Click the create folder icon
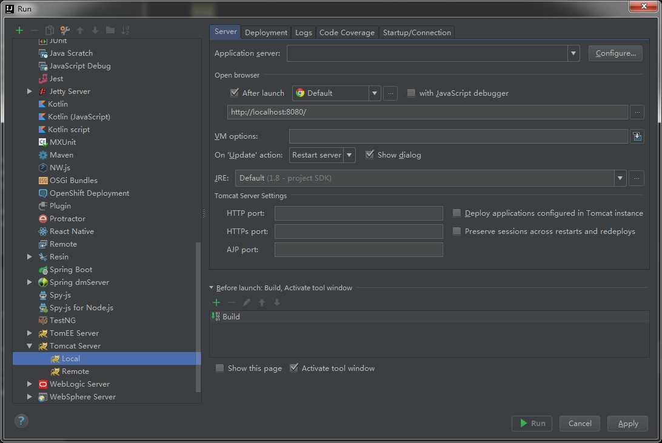Image resolution: width=662 pixels, height=443 pixels. [x=110, y=30]
